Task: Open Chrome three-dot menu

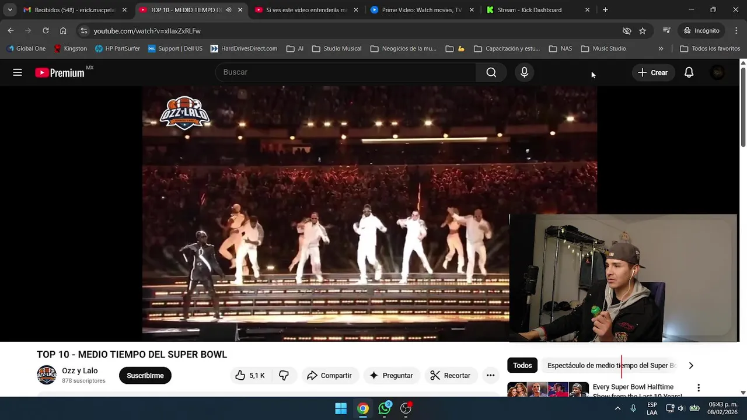Action: 736,31
